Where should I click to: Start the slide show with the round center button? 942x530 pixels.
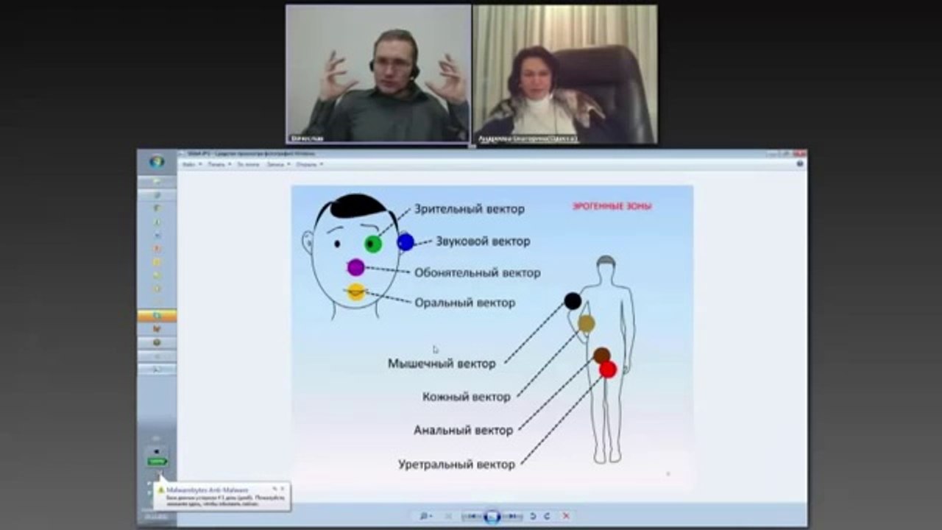pos(493,516)
